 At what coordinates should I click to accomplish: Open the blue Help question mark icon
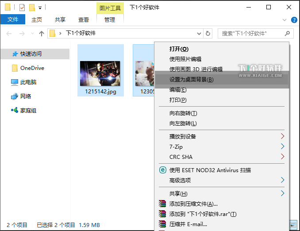click(x=294, y=20)
